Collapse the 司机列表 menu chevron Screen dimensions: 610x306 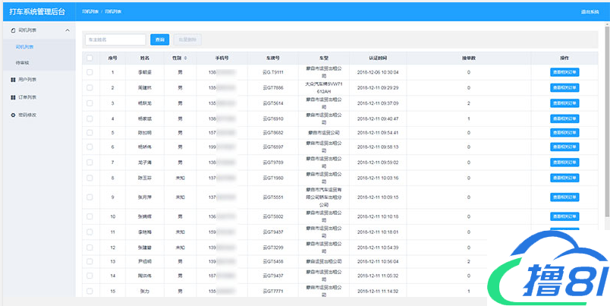(68, 30)
